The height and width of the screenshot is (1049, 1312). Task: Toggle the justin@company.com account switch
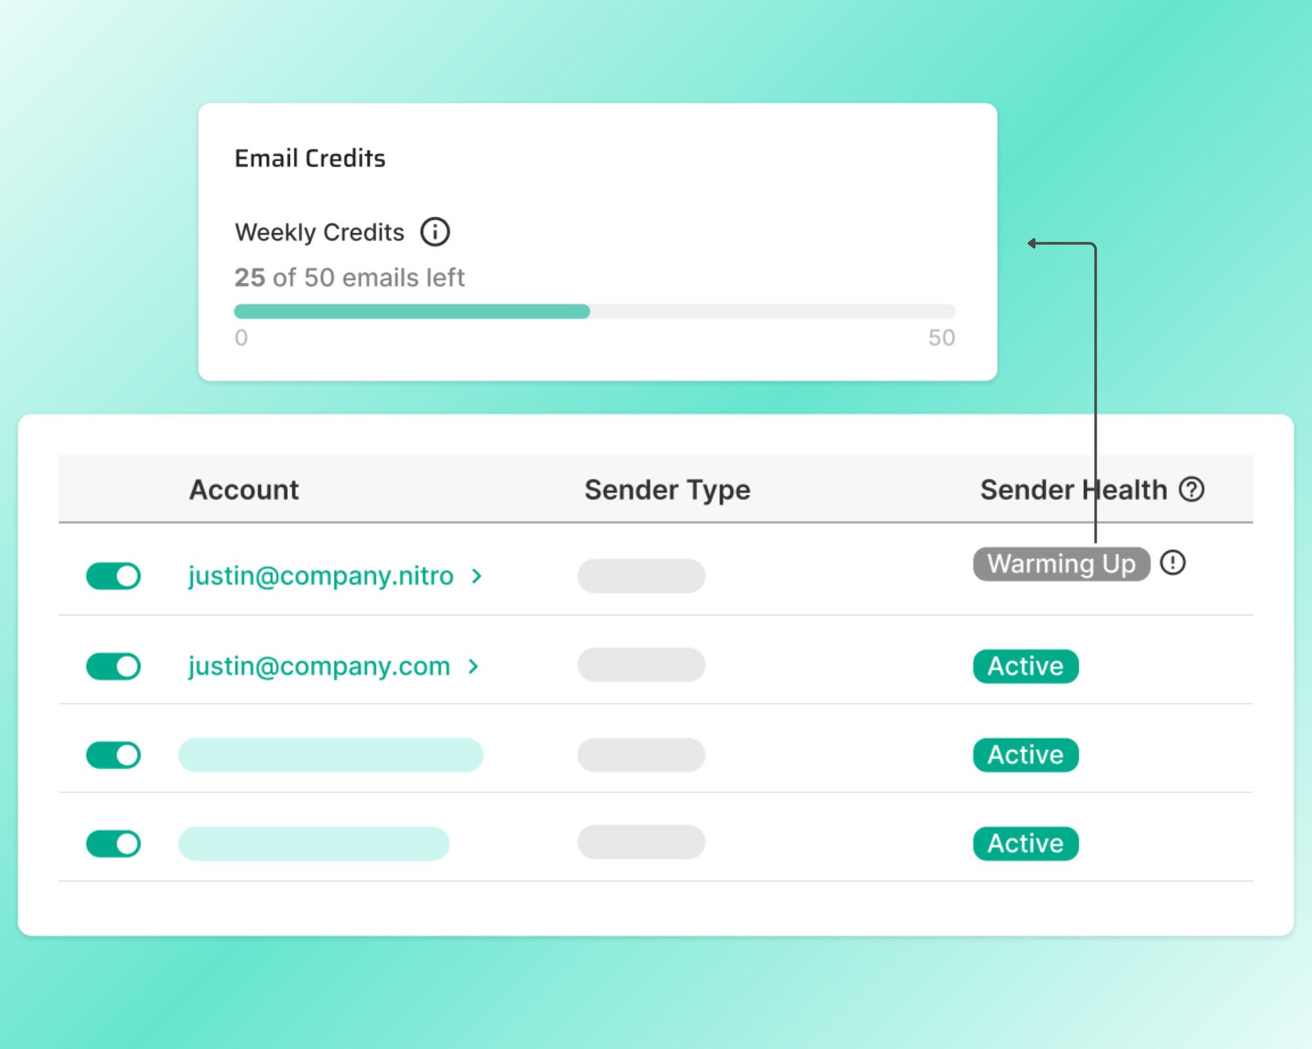[x=113, y=666]
